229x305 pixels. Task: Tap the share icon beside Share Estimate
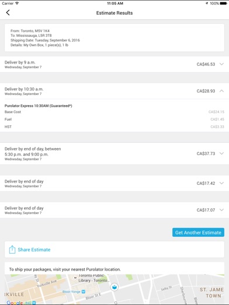coord(12,250)
